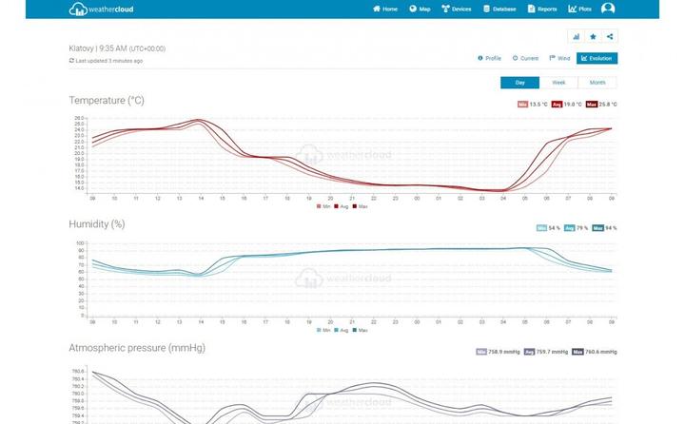685x424 pixels.
Task: Open the Database page
Action: click(499, 9)
